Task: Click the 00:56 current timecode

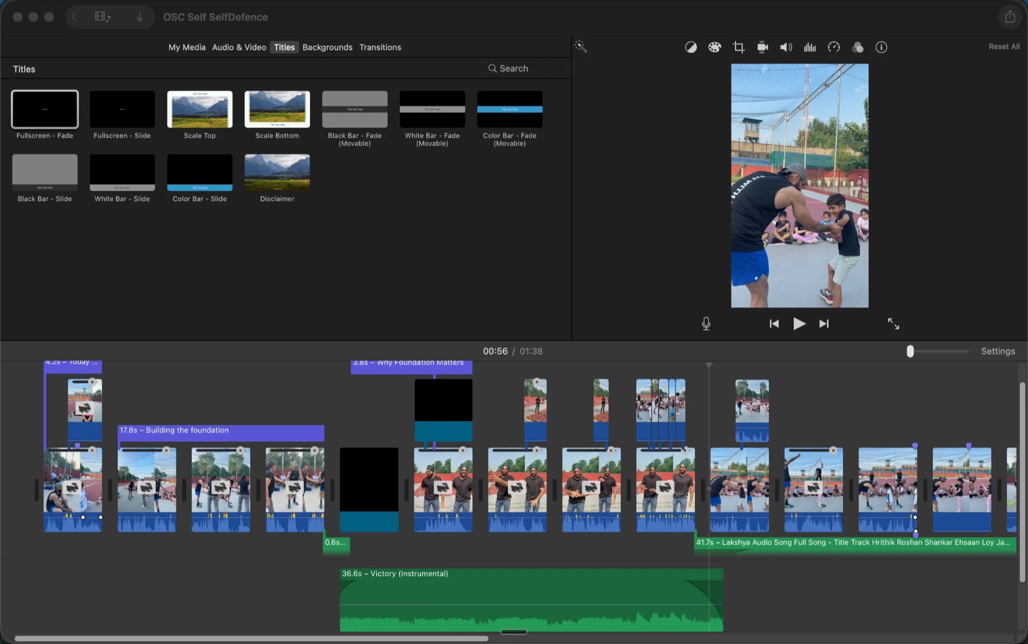Action: [x=495, y=351]
